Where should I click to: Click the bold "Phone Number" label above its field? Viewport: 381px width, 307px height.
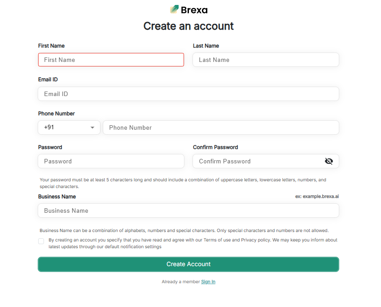[57, 114]
